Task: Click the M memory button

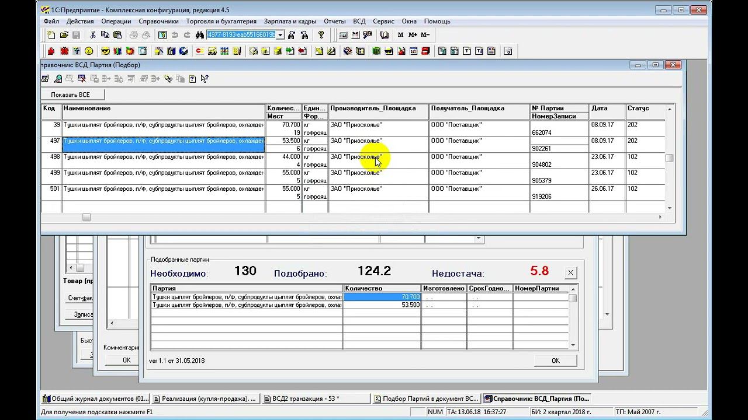Action: (x=400, y=35)
